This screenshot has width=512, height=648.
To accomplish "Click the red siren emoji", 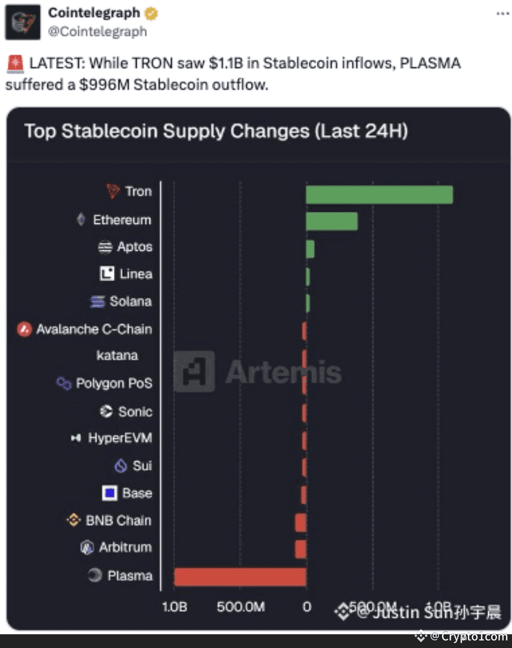I will click(x=15, y=64).
